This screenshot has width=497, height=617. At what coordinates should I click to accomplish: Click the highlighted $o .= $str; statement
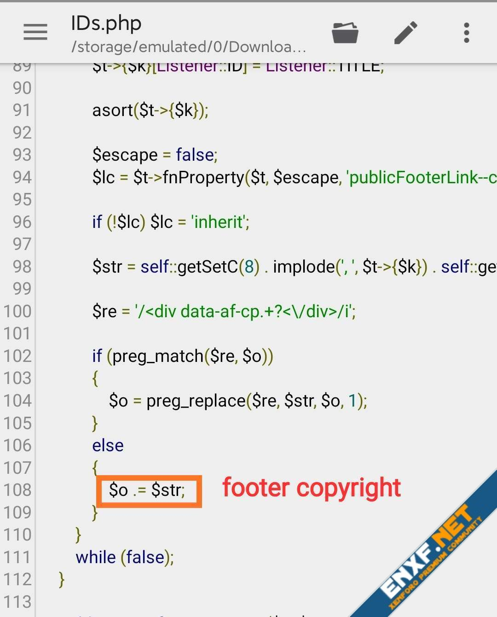point(147,490)
